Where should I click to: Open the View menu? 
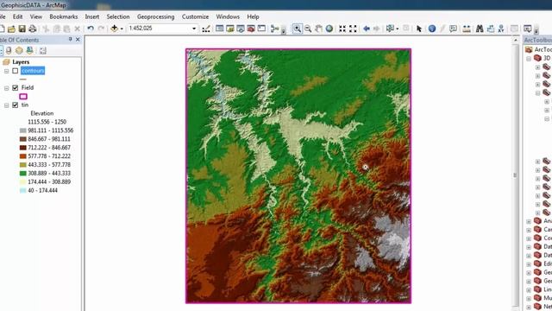pyautogui.click(x=36, y=16)
